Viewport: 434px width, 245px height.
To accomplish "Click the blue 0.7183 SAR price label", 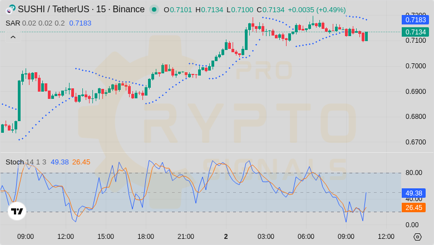I will click(x=416, y=20).
